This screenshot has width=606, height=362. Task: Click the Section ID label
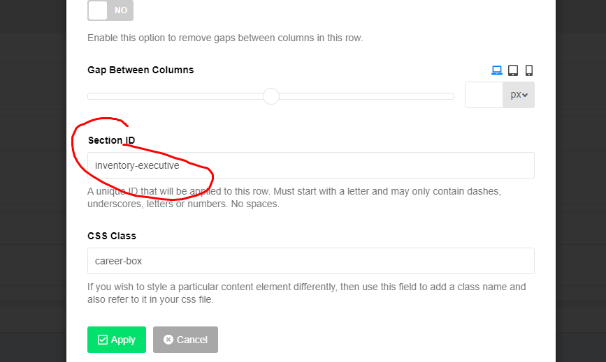pos(111,140)
